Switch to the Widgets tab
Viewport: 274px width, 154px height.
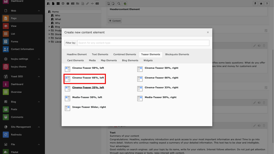148,60
